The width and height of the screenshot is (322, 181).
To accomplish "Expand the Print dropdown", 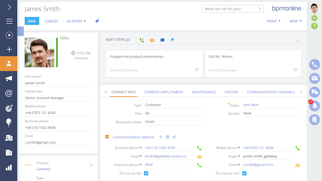I will 273,21.
